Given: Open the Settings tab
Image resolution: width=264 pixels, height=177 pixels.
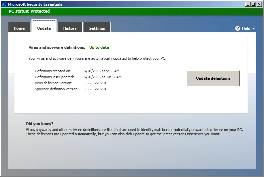Looking at the screenshot, I should [x=97, y=27].
